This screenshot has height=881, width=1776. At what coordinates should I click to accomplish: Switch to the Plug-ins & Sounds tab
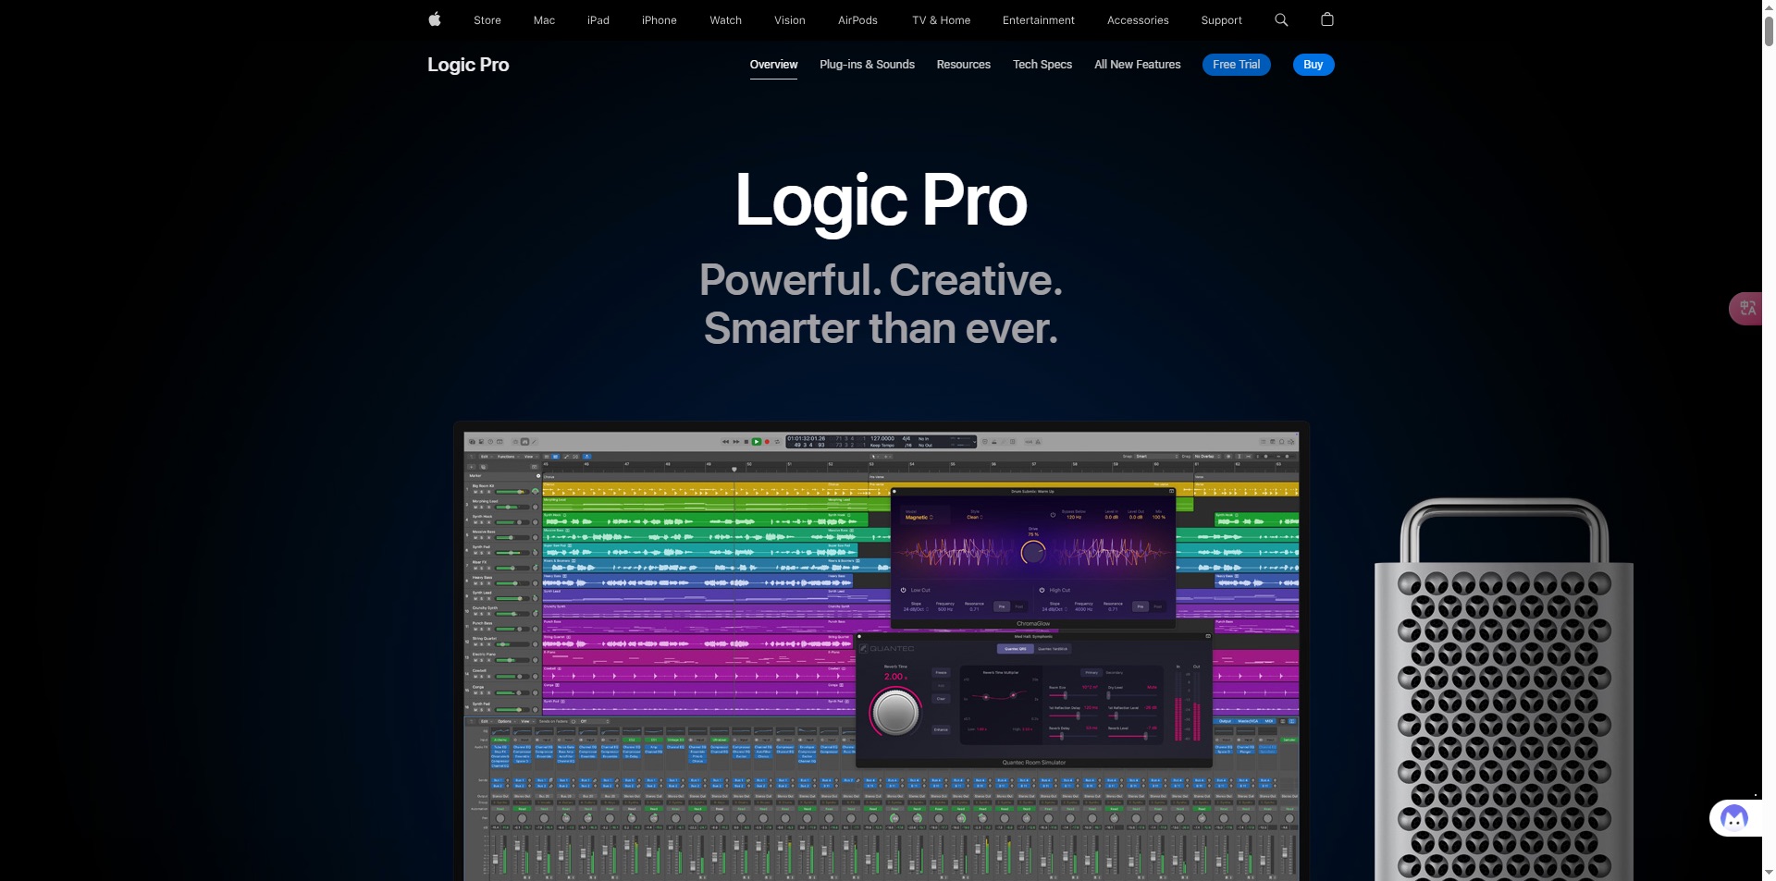tap(867, 65)
